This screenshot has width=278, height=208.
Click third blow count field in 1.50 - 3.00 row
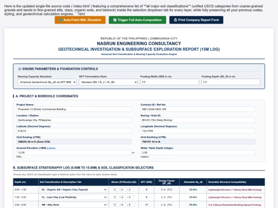tap(131, 197)
